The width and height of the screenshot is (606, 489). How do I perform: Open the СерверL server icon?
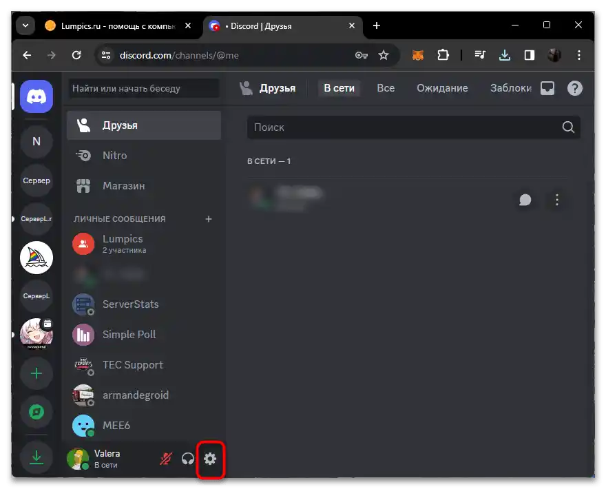[36, 295]
